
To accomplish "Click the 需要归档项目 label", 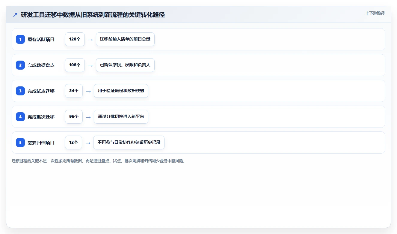I will [x=41, y=142].
